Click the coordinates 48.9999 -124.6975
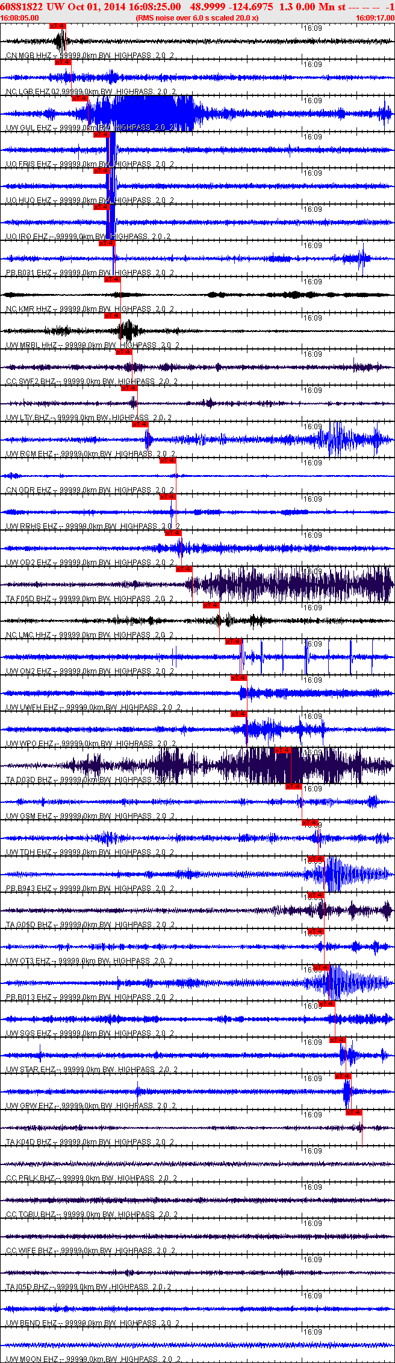Viewport: 395px width, 1363px height. (231, 6)
